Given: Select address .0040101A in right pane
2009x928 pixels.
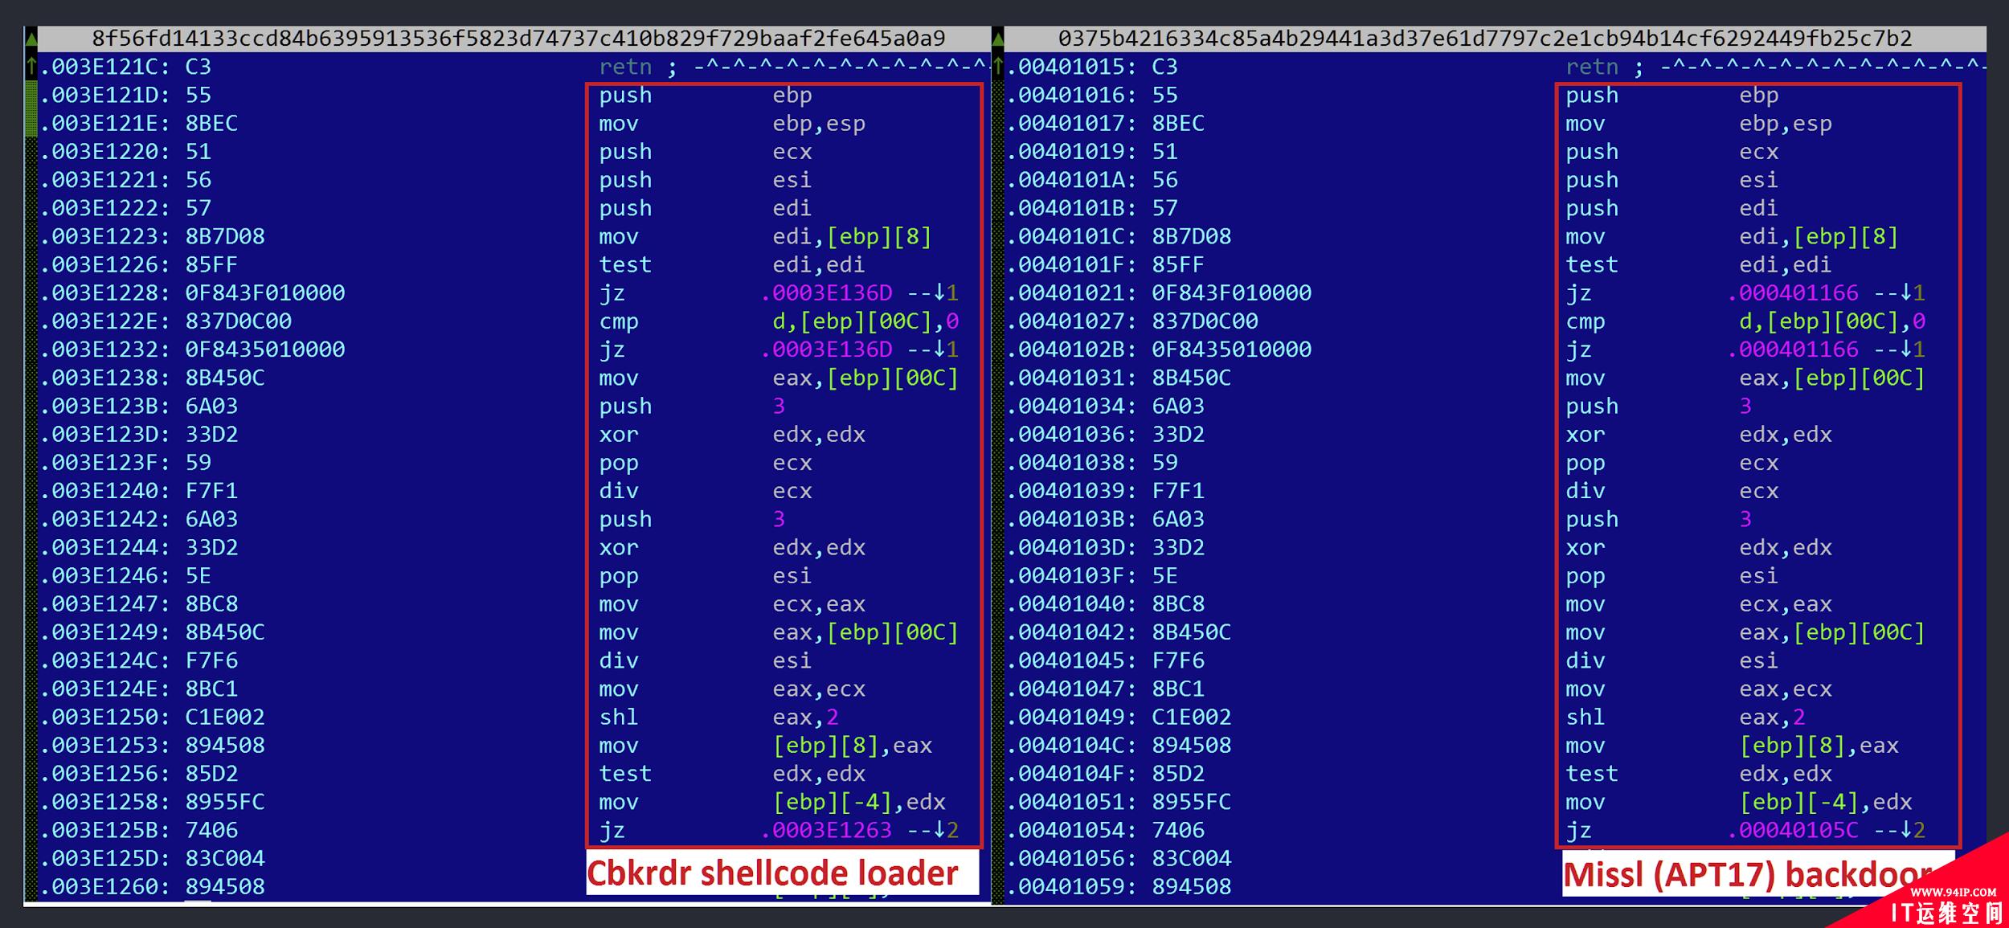Looking at the screenshot, I should pos(1072,179).
